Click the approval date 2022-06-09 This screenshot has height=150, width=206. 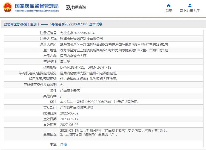pos(69,113)
